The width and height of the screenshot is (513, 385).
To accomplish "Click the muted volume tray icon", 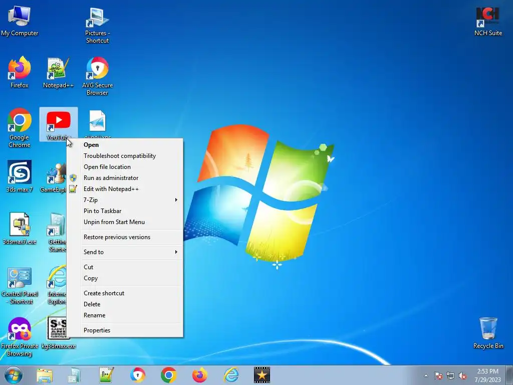I will (x=462, y=376).
